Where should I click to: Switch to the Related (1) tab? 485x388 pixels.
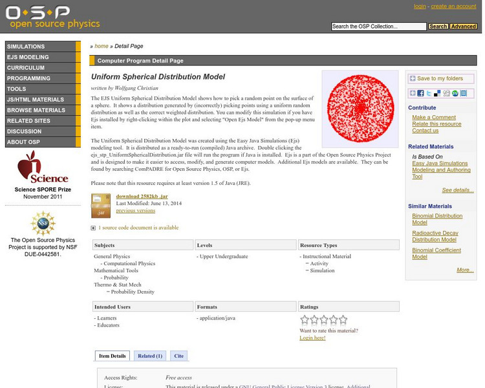pyautogui.click(x=150, y=356)
